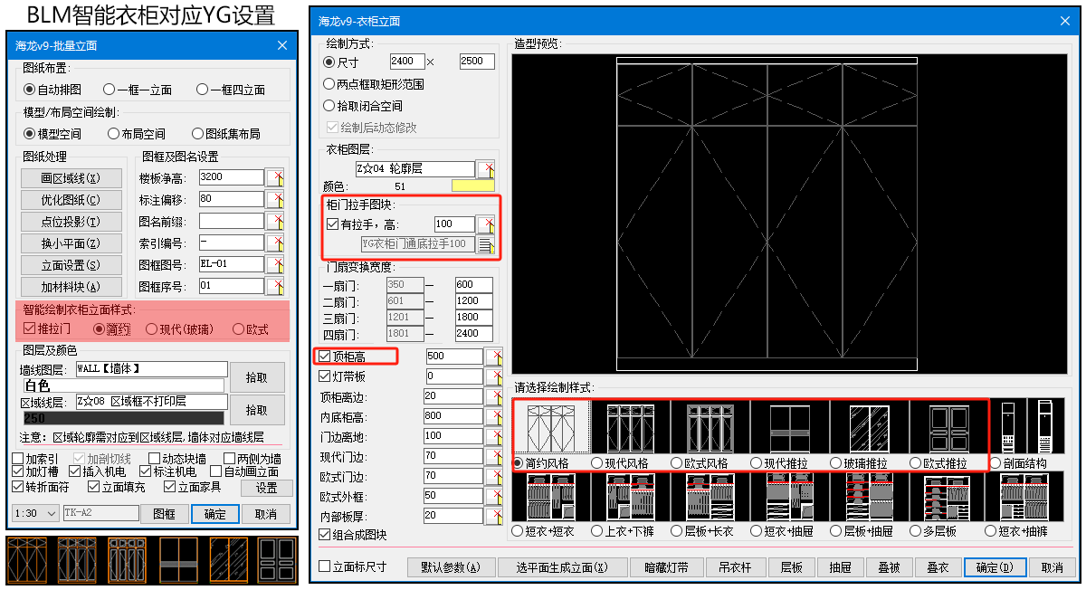Select the 现代推拉 sliding door preview image
The width and height of the screenshot is (1086, 590).
(x=790, y=426)
